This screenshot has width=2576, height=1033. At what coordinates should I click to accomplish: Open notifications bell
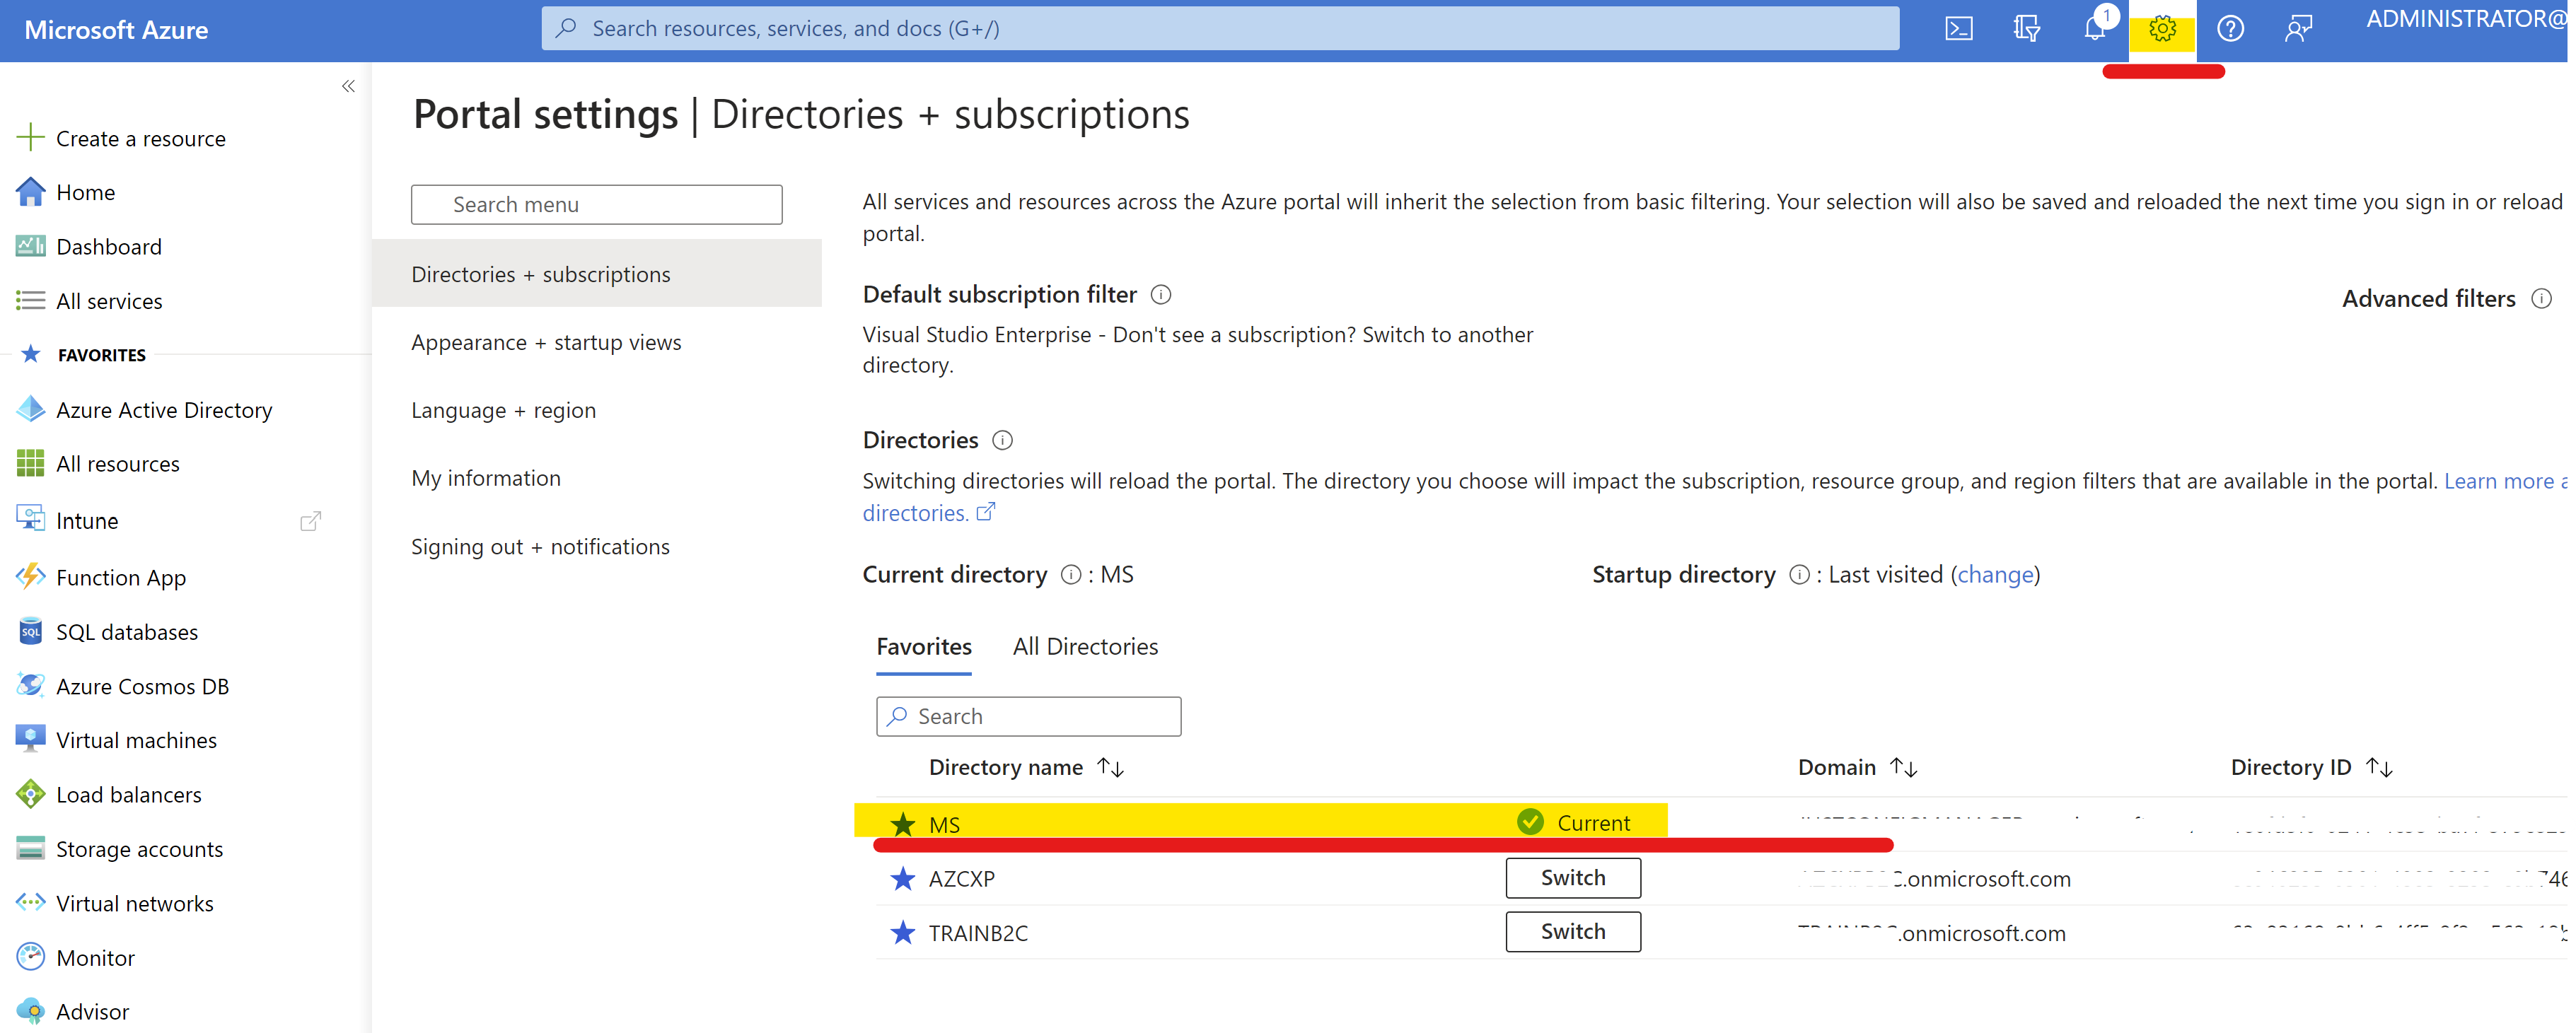2094,29
